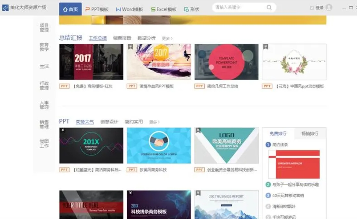This screenshot has width=357, height=219.
Task: Click PPT badge beside 欧美风商务科技
Action: [132, 170]
